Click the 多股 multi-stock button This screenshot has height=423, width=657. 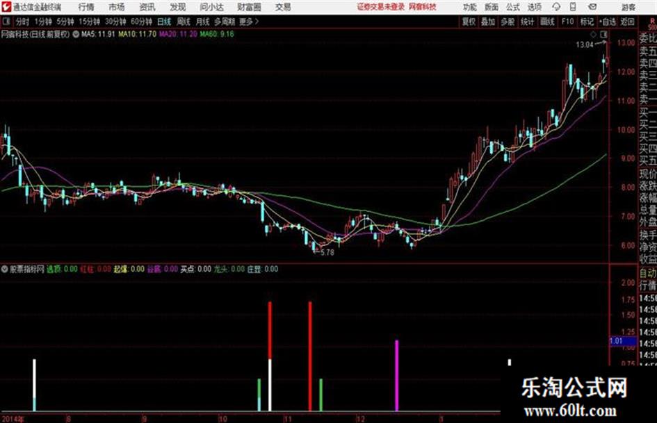point(508,22)
